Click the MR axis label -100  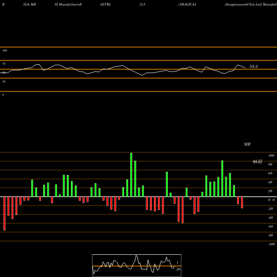tap(271, 244)
